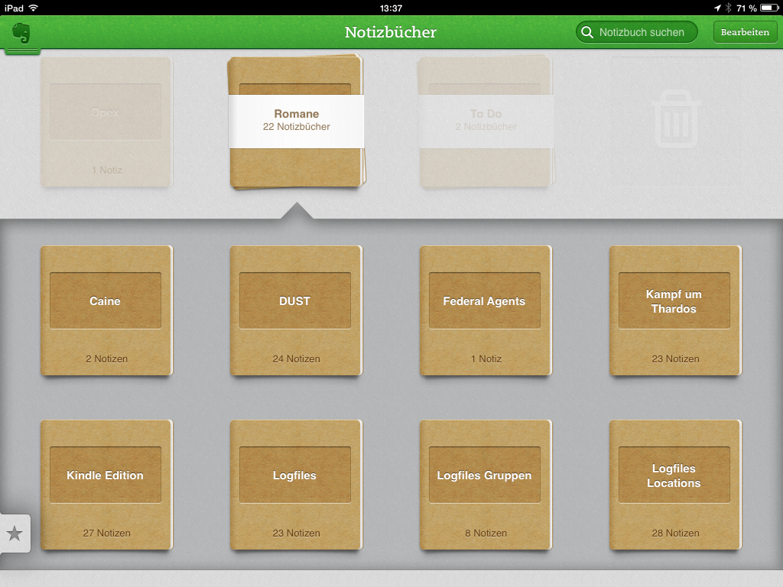Open the Kindle Edition notebook
This screenshot has height=587, width=783.
click(x=106, y=485)
